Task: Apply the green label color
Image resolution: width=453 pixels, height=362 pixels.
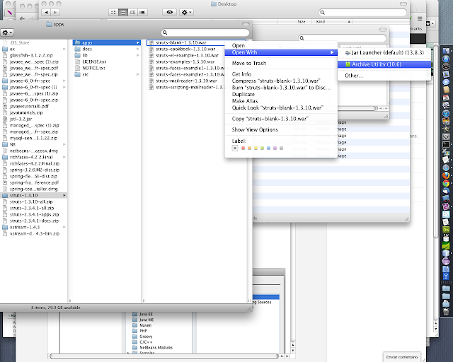Action: coord(262,148)
